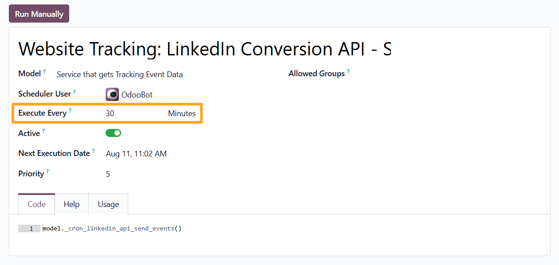The width and height of the screenshot is (559, 265).
Task: Click the Run Manually button
Action: 39,14
